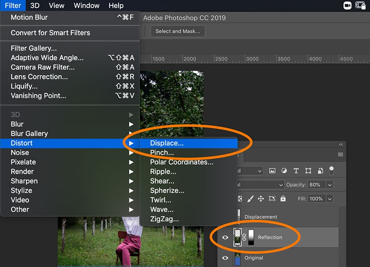This screenshot has width=370, height=267.
Task: Click the smart object filter icon
Action: click(320, 171)
